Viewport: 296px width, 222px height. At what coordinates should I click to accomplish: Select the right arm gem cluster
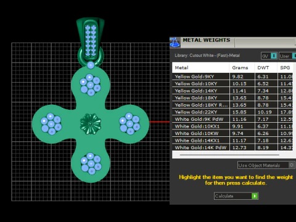tap(129, 123)
